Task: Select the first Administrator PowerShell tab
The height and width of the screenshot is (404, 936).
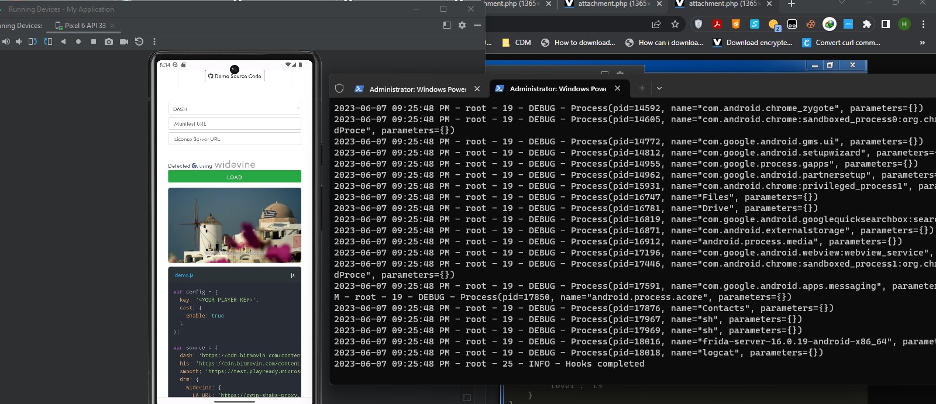Action: tap(417, 89)
